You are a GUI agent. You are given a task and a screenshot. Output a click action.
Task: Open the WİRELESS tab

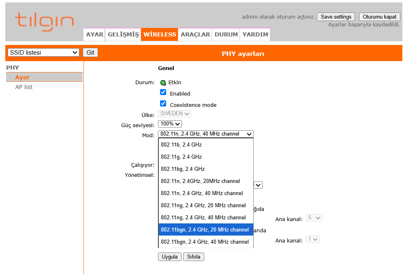point(160,34)
